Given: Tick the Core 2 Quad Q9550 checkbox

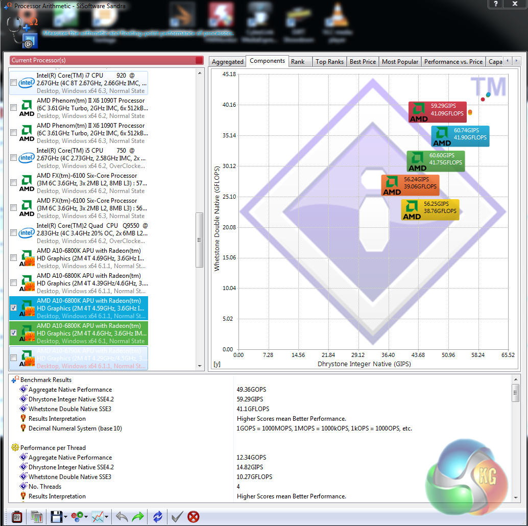Looking at the screenshot, I should coord(13,233).
